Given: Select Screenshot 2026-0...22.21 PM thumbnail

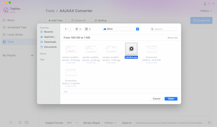Looking at the screenshot, I should click(151, 49).
